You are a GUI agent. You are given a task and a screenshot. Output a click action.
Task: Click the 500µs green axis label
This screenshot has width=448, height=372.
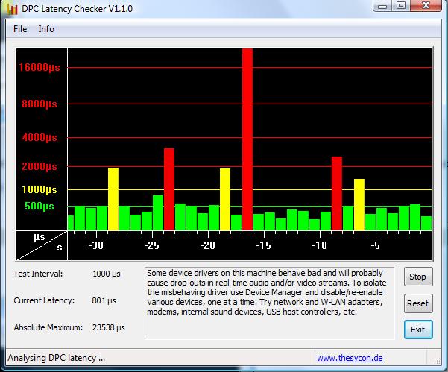[40, 206]
